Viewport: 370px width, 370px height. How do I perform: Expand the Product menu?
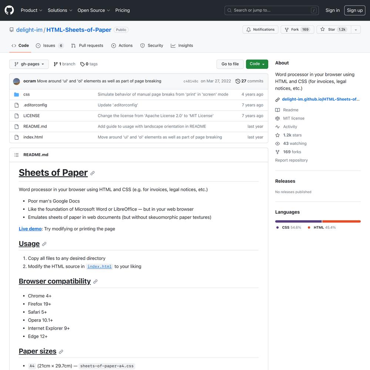click(31, 10)
